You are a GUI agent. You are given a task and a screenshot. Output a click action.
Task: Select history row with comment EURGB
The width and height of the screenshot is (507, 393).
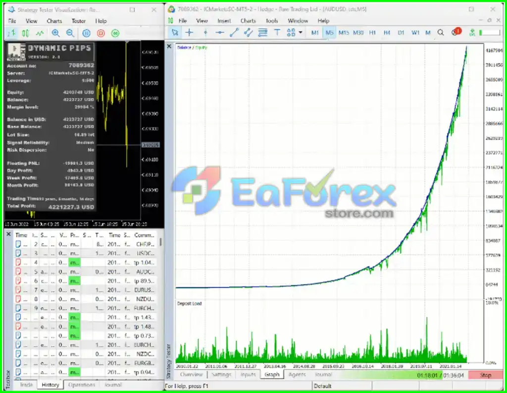click(x=86, y=363)
